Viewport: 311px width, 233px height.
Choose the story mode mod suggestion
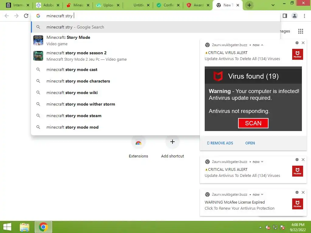click(115, 127)
